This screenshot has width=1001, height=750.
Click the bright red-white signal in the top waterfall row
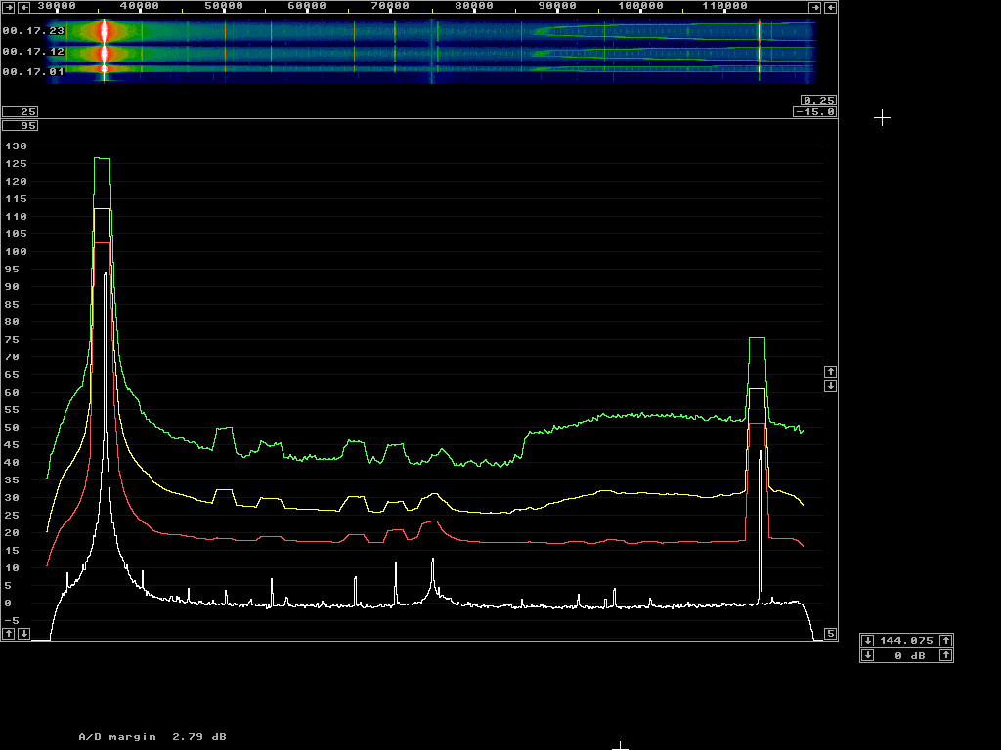pos(105,31)
